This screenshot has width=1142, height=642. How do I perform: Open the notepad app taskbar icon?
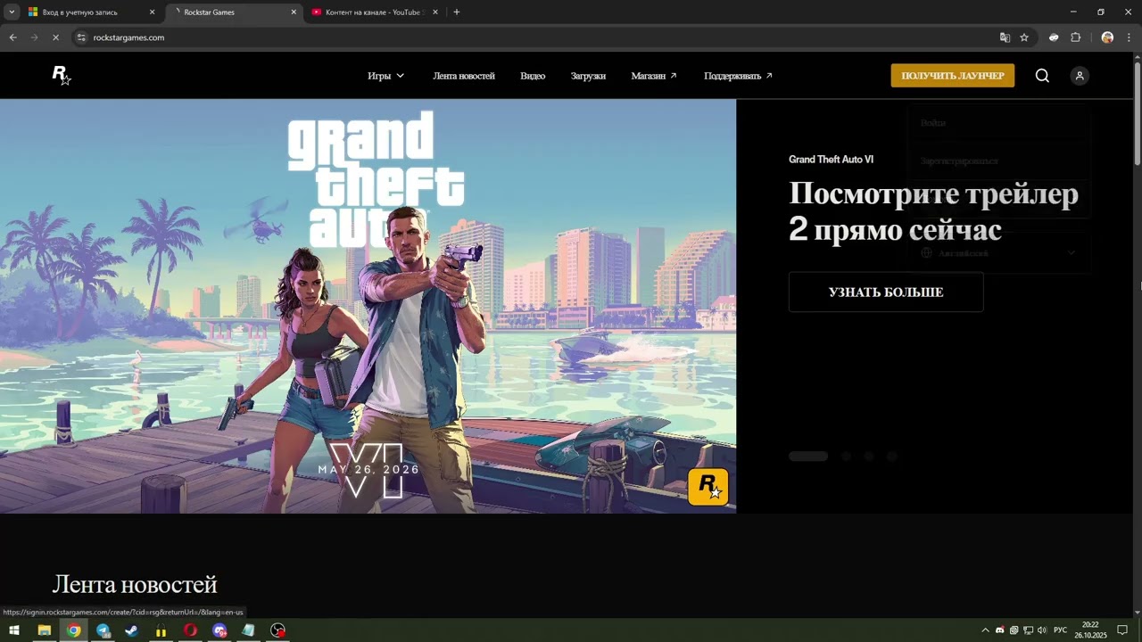249,630
